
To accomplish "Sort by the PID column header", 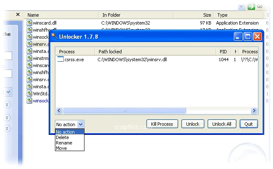I will (x=223, y=52).
